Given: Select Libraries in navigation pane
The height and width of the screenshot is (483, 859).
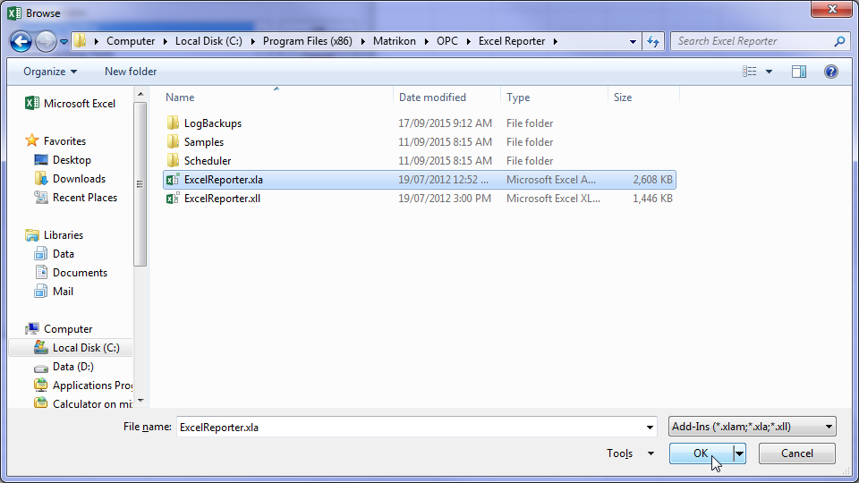Looking at the screenshot, I should click(55, 235).
